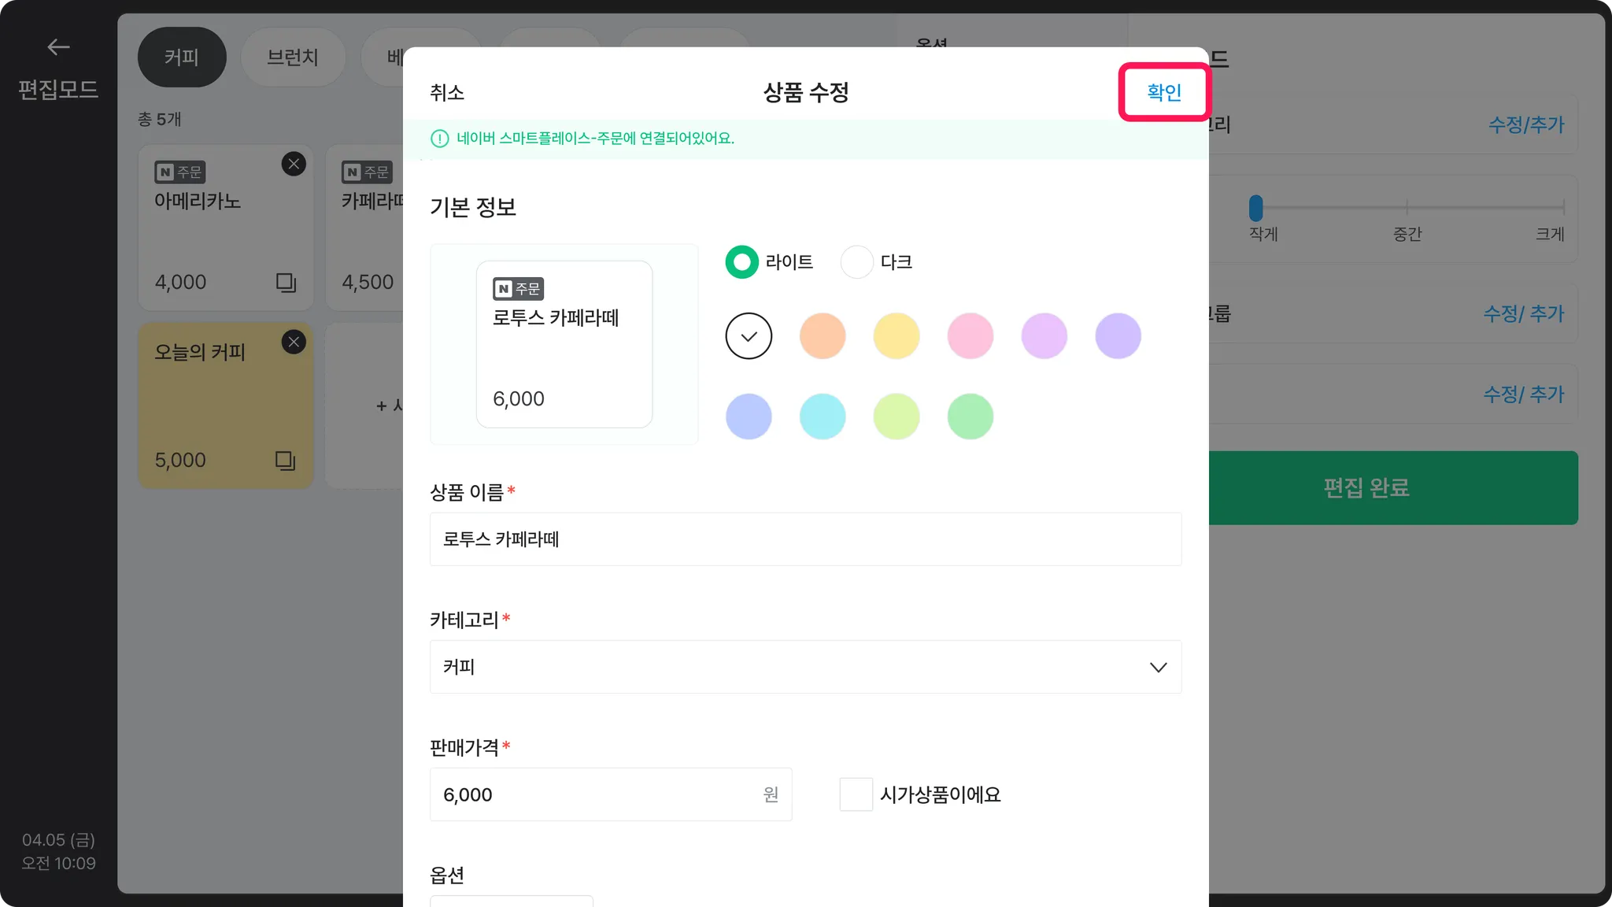1612x907 pixels.
Task: Click the N 주문 badge in product preview
Action: coord(518,289)
